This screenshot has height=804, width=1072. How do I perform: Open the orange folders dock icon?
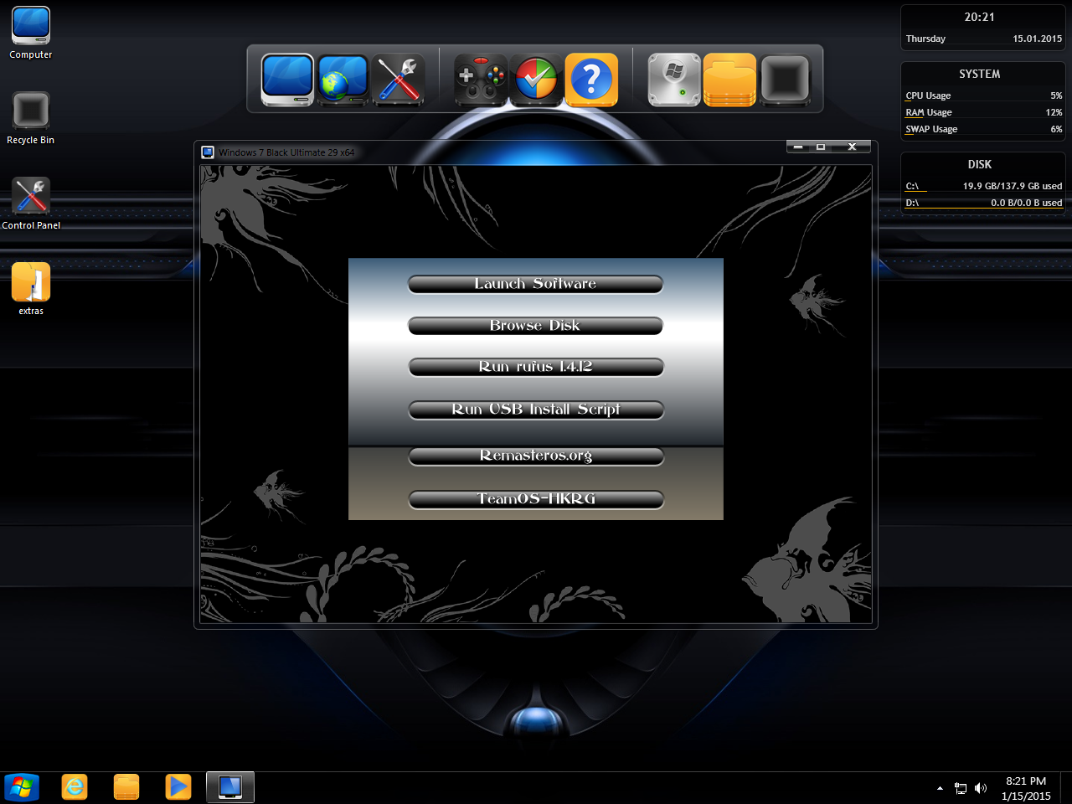729,80
